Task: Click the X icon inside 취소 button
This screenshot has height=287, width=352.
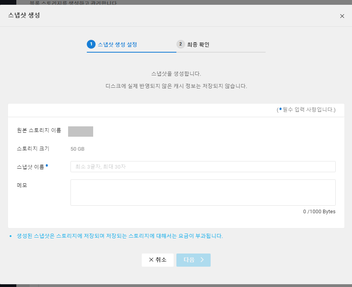Action: pos(151,260)
